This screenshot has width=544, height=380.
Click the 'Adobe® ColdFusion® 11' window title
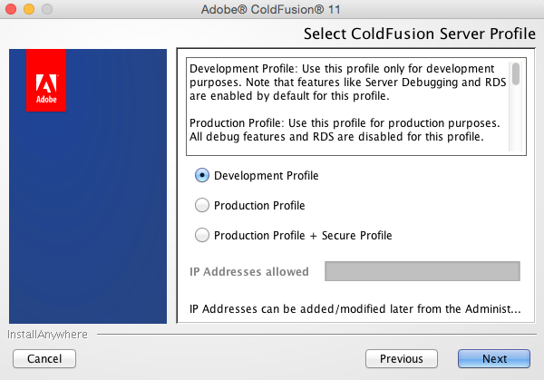point(270,9)
